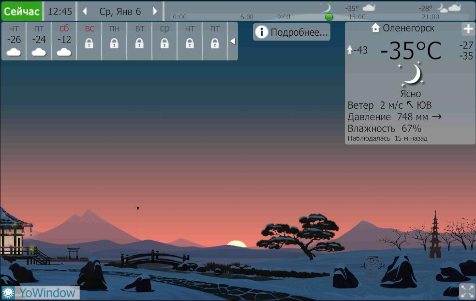Click the locked Sunday (вс) forecast
The height and width of the screenshot is (301, 476).
(89, 41)
